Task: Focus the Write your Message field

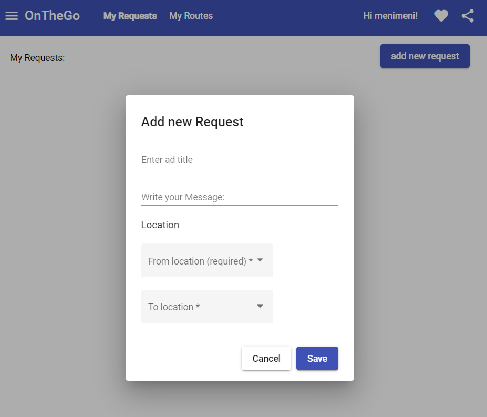Action: (240, 197)
